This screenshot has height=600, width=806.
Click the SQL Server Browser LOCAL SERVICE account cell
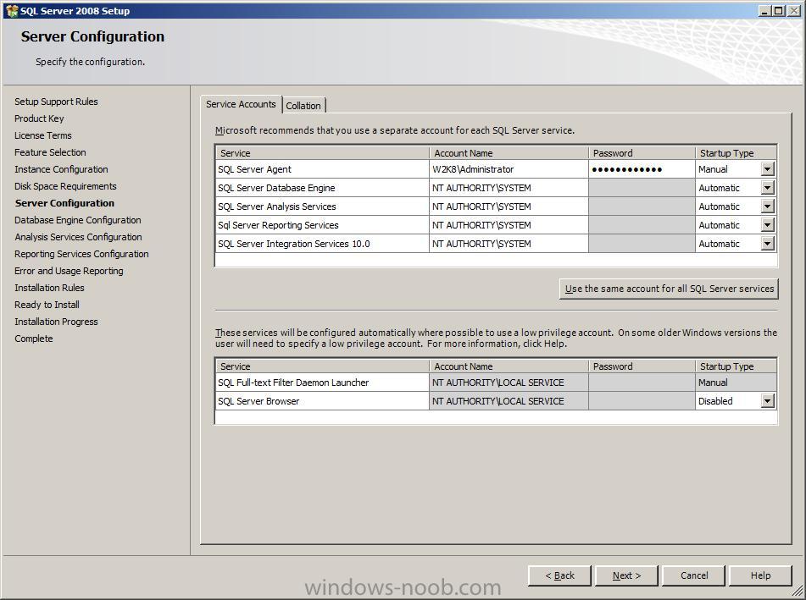[x=509, y=401]
